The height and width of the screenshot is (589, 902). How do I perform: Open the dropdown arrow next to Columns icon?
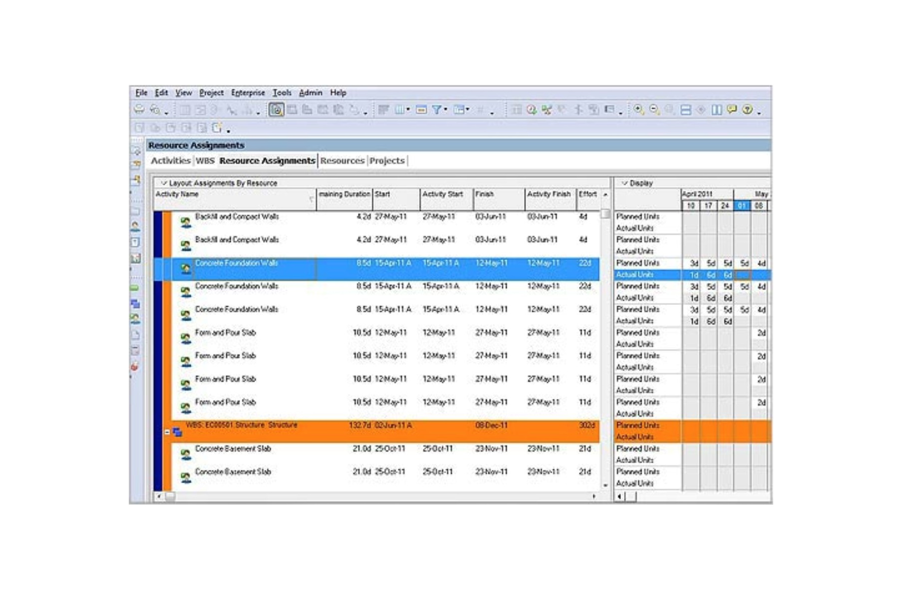[x=408, y=109]
